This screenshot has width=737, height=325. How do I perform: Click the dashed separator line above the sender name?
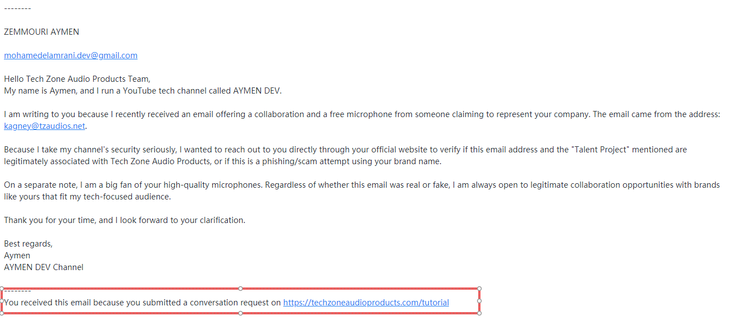coord(17,8)
